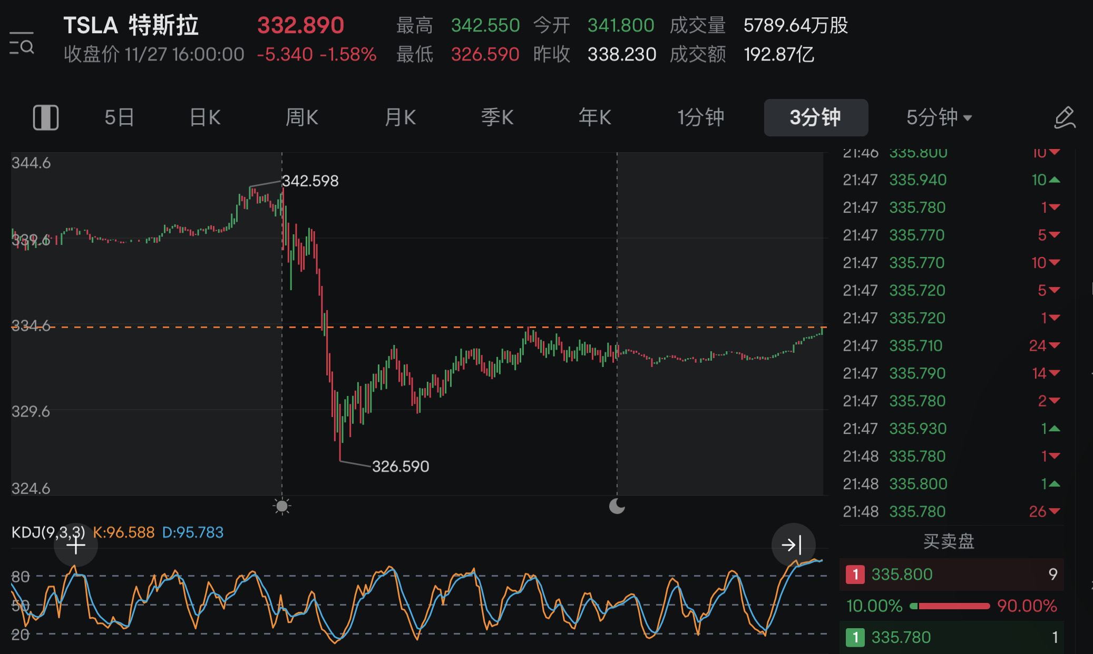Click the trade row 21:47 335.940
This screenshot has height=654, width=1093.
(952, 180)
